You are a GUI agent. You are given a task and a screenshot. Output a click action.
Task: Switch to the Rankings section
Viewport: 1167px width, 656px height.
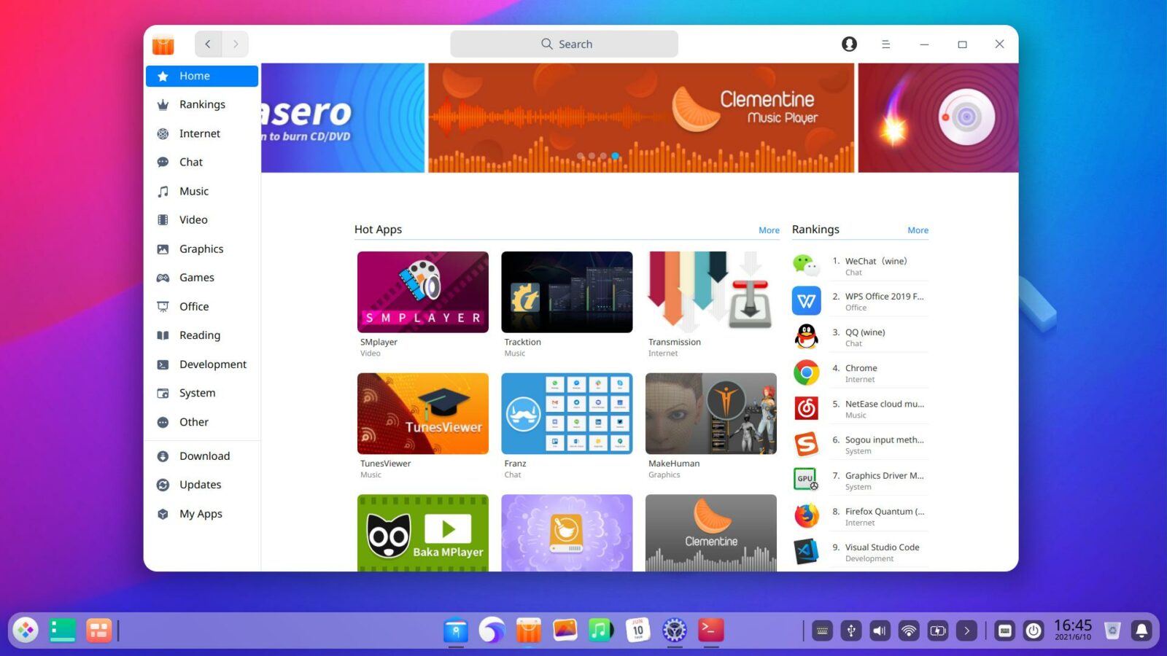tap(202, 104)
